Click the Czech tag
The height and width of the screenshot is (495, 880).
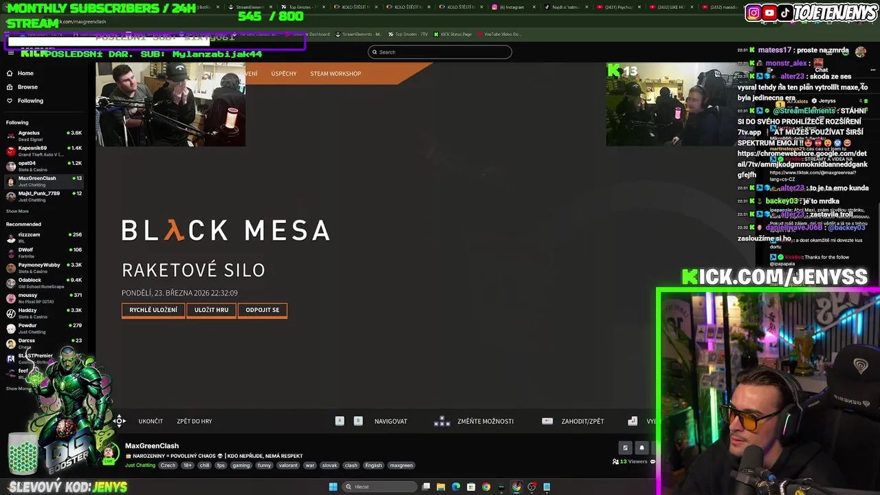click(x=168, y=465)
